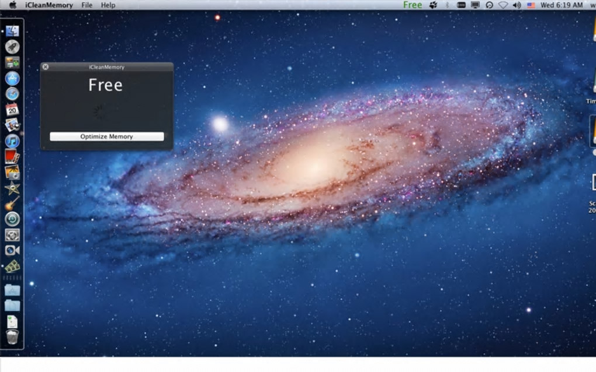This screenshot has height=372, width=596.
Task: Open the volume menu bar icon
Action: coord(517,5)
